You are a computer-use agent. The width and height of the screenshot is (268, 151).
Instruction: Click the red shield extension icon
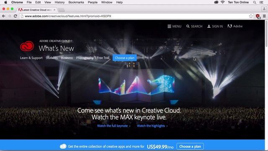(258, 16)
